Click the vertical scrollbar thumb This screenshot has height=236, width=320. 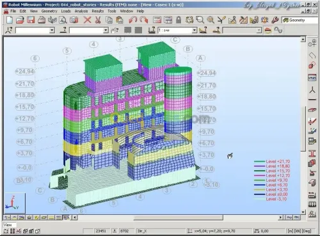303,129
